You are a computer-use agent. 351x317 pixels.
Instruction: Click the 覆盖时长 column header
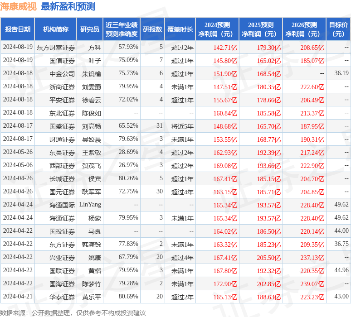(x=180, y=29)
